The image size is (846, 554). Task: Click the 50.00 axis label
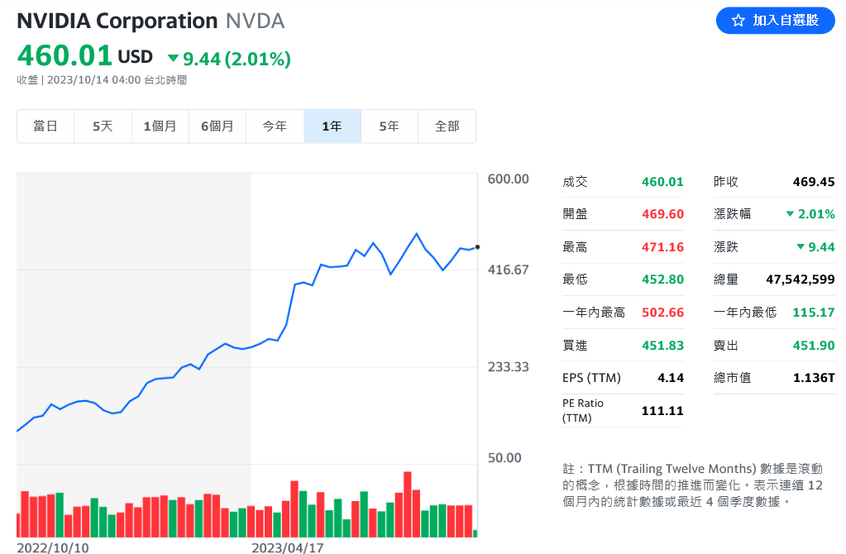click(x=504, y=458)
